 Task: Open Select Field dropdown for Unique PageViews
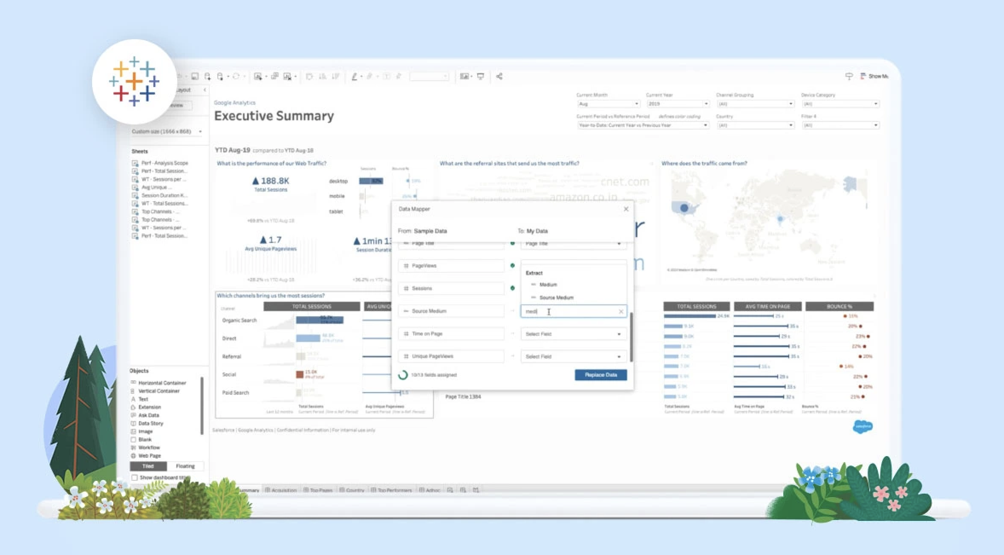coord(574,356)
